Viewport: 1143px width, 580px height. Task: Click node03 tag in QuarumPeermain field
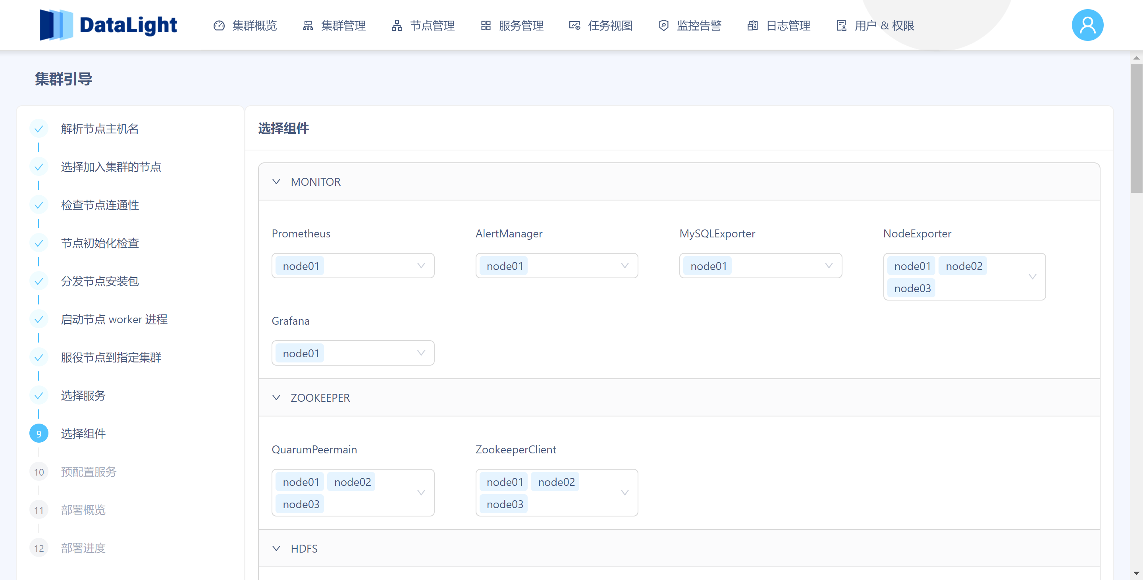tap(300, 504)
